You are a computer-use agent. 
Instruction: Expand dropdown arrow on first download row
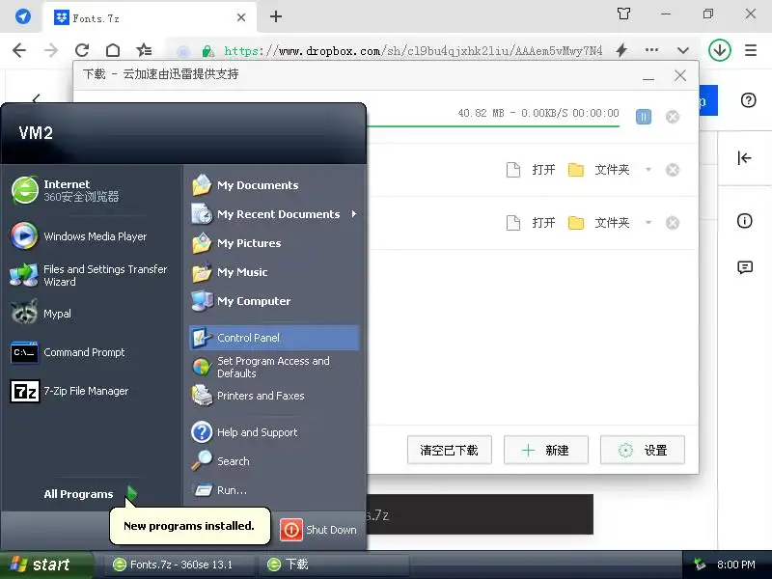tap(648, 170)
